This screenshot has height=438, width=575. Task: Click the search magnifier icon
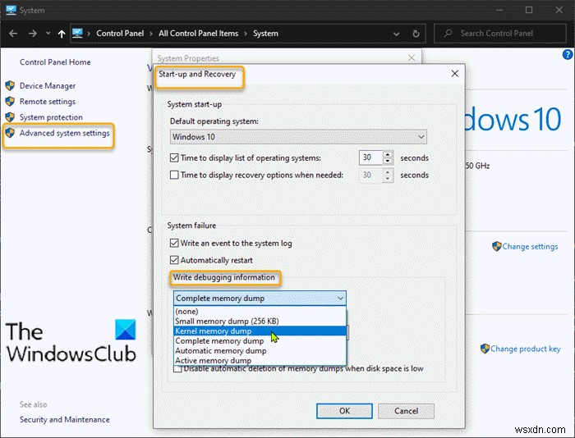click(x=448, y=34)
